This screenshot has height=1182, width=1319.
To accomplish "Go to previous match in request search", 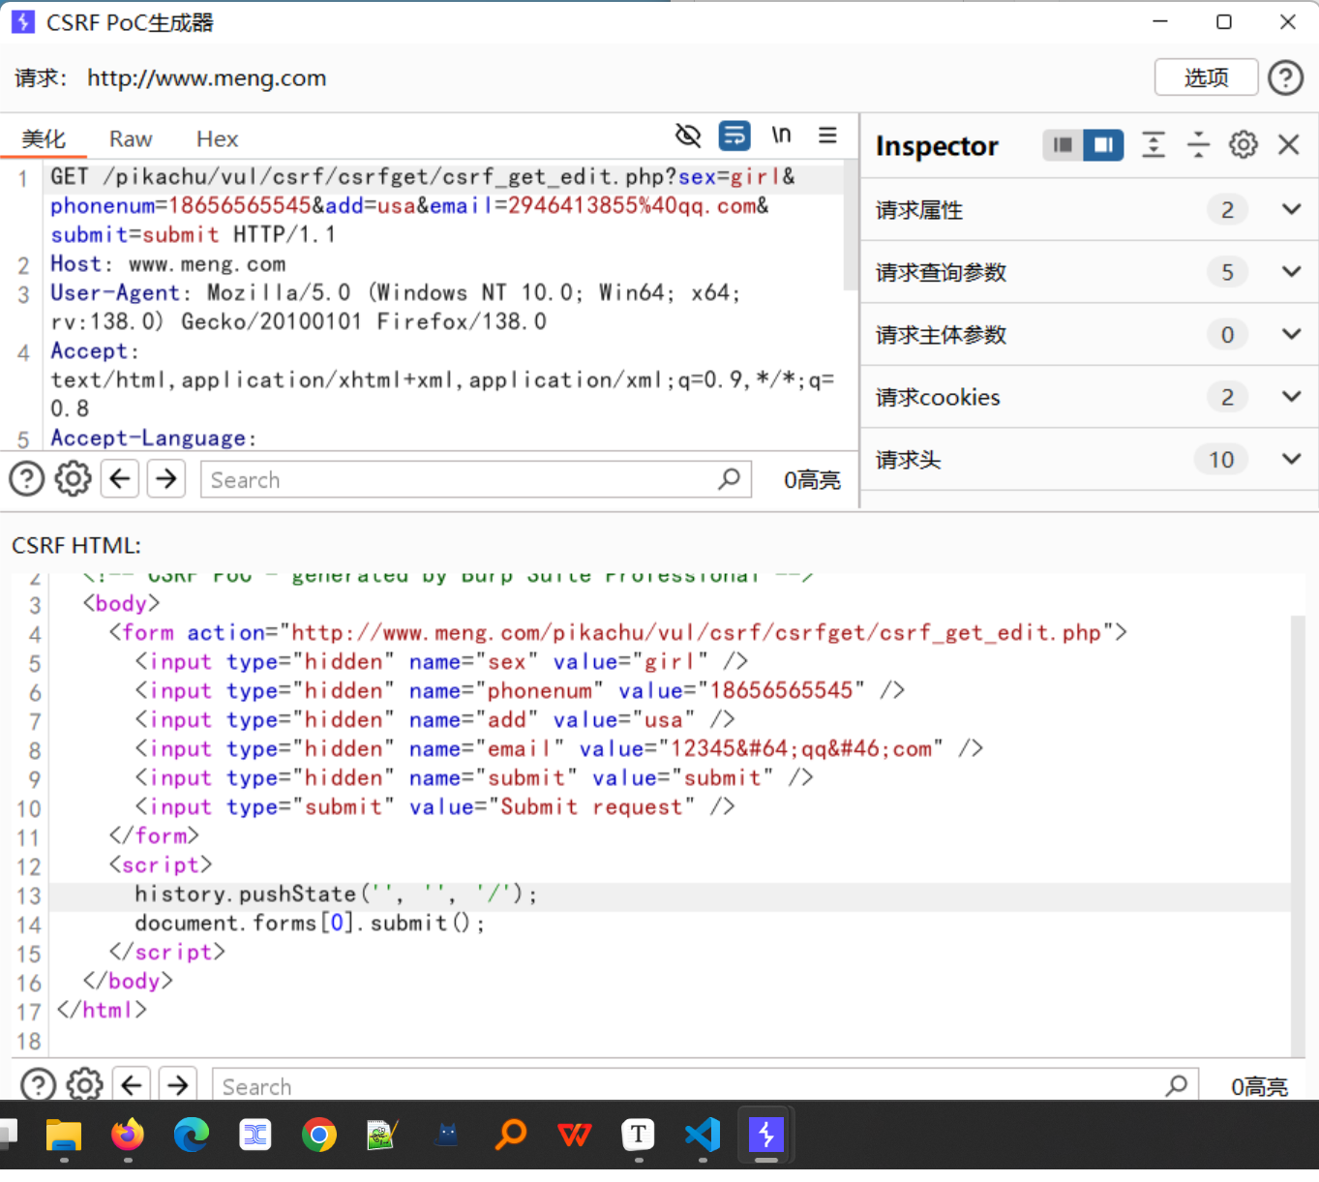I will pyautogui.click(x=120, y=479).
